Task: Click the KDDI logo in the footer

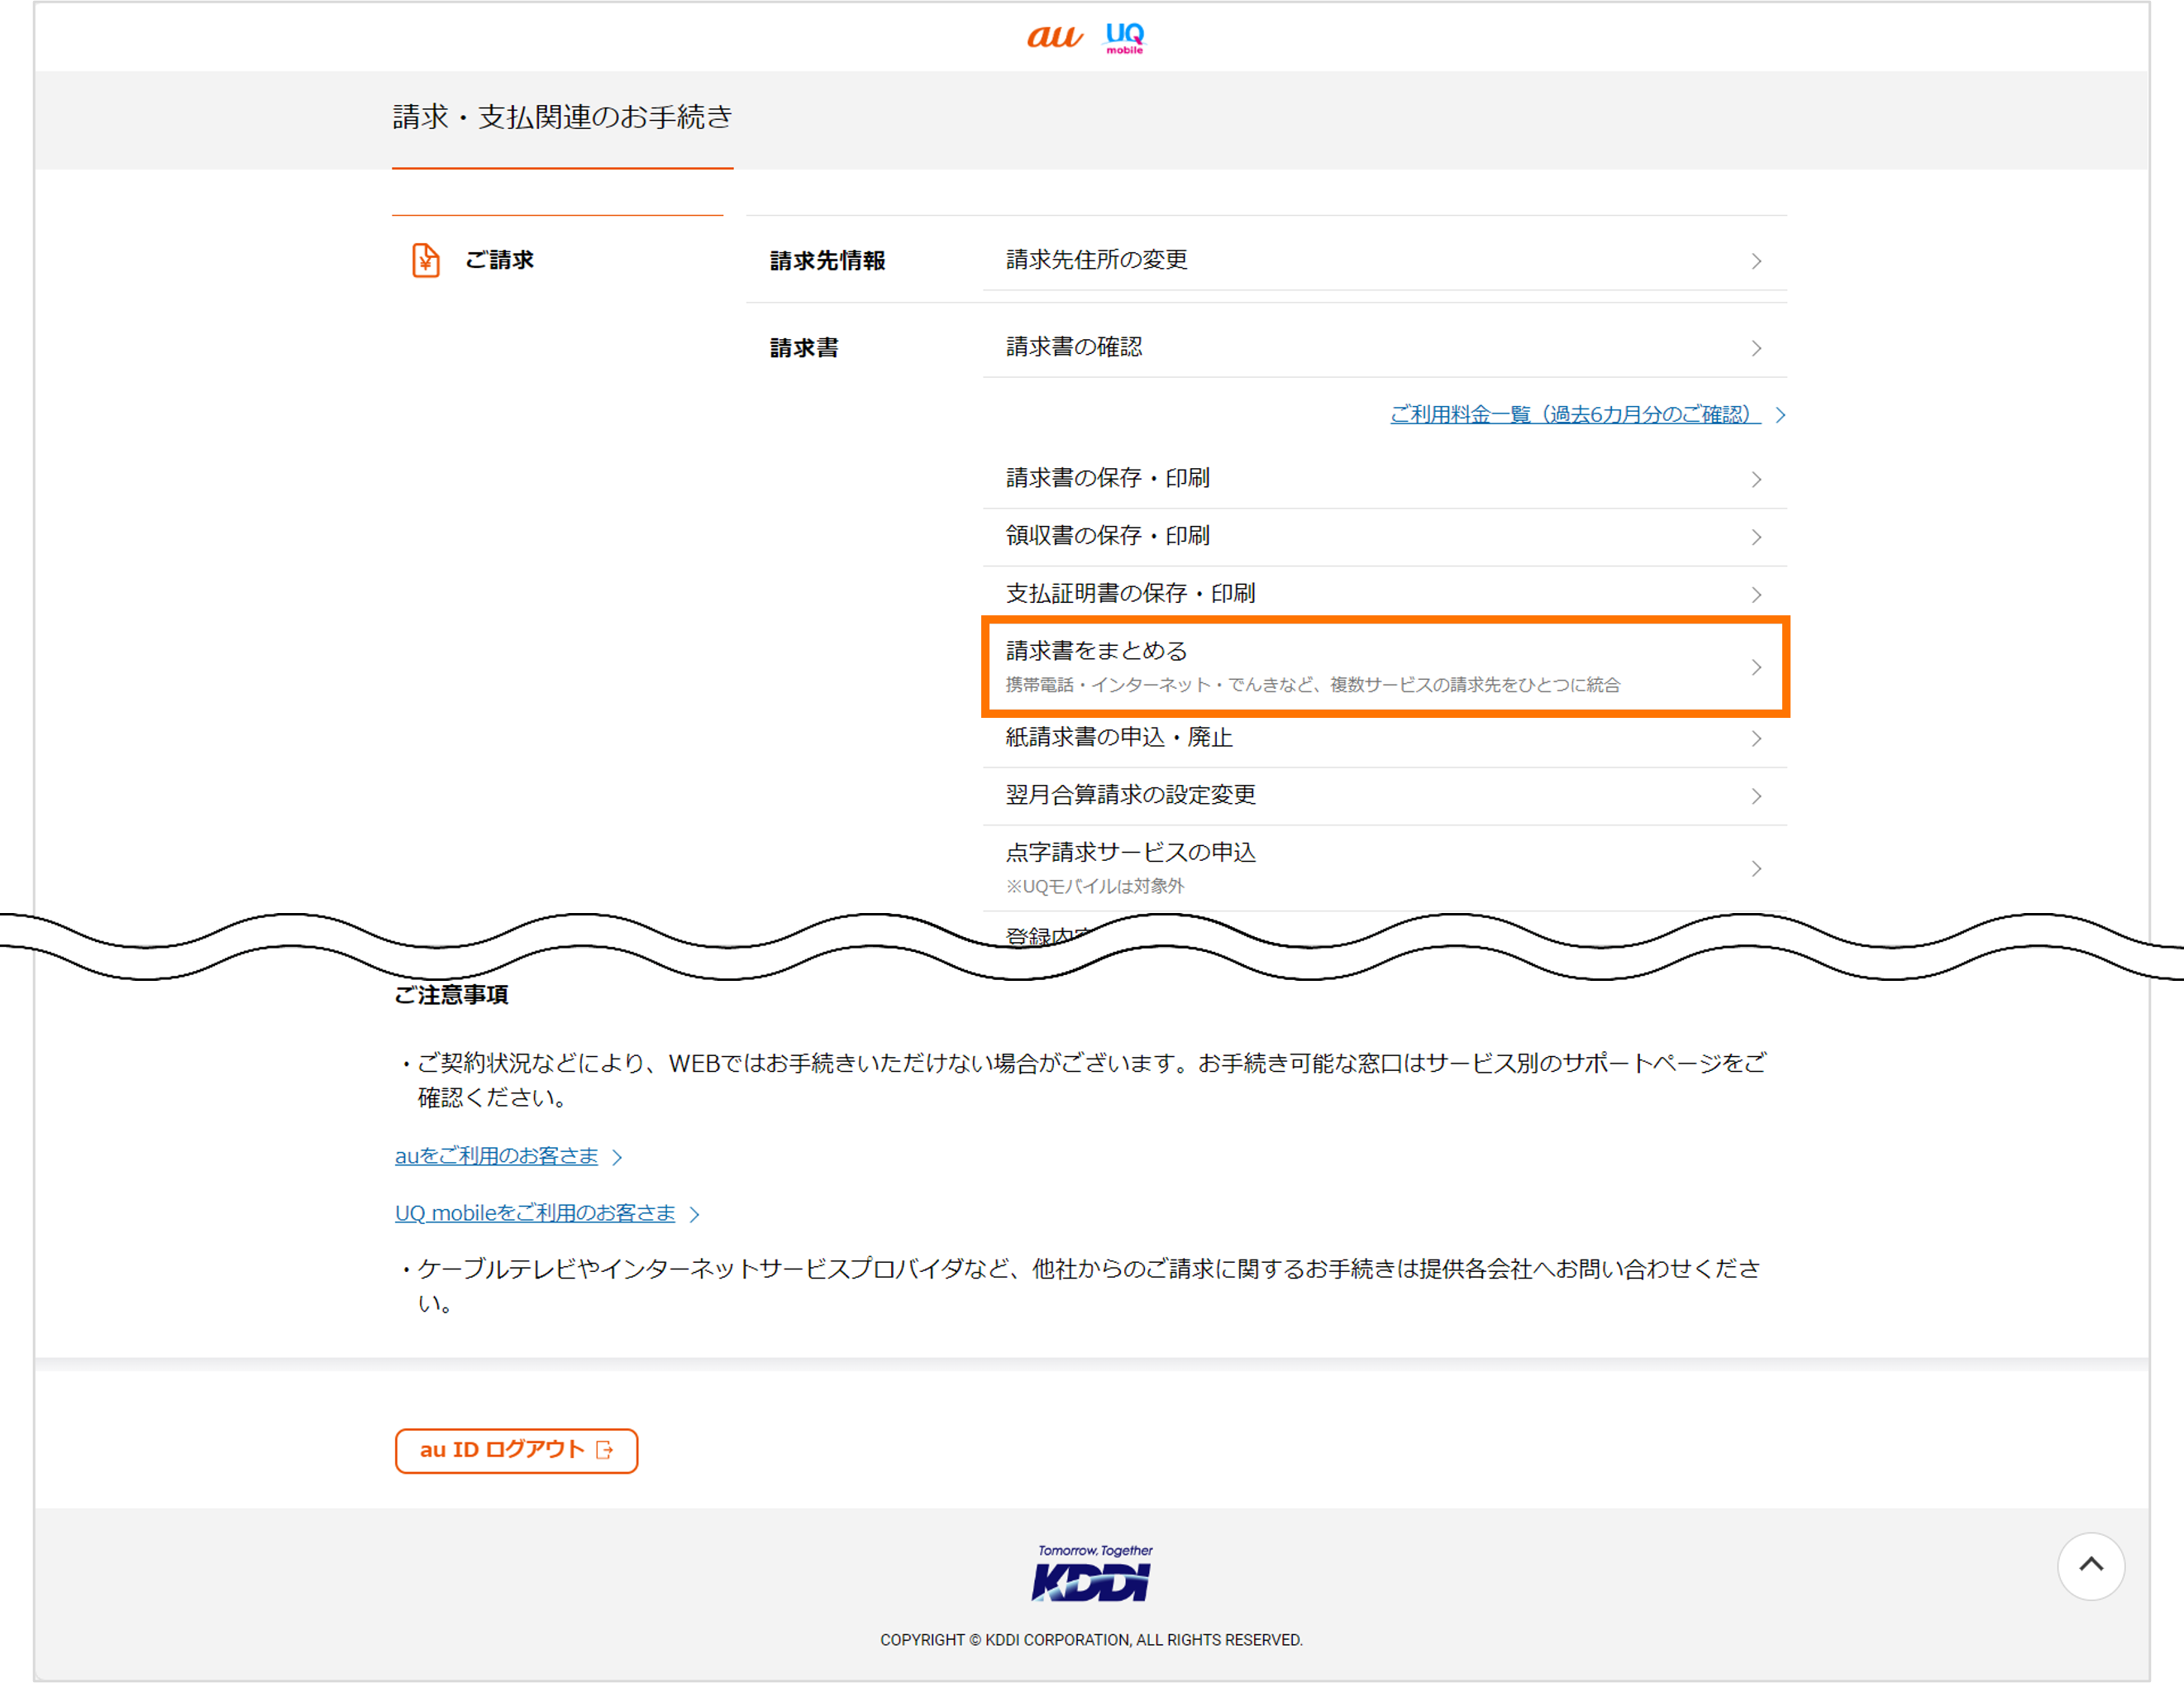Action: 1091,1572
